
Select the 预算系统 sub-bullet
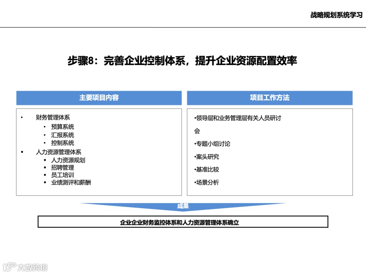coord(63,127)
